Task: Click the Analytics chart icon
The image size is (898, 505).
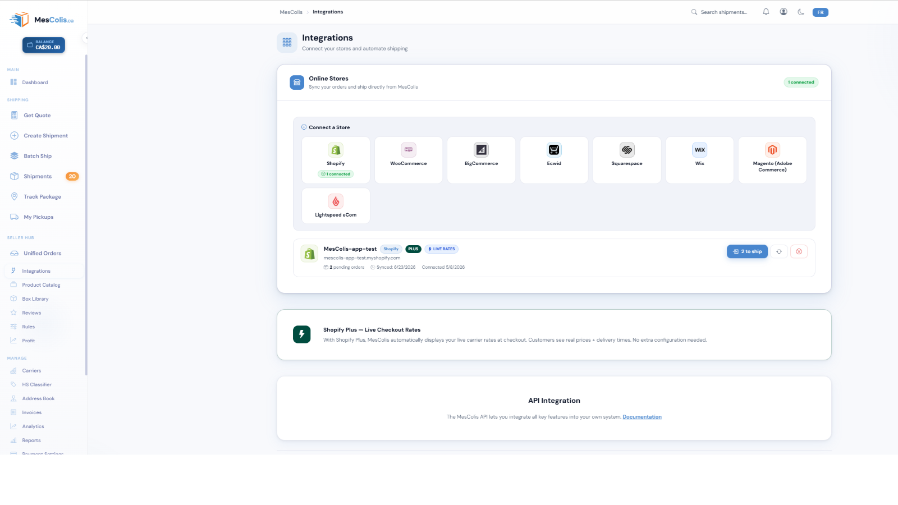Action: click(x=13, y=426)
